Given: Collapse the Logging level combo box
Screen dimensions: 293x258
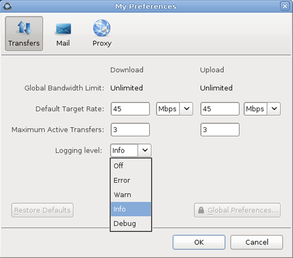Looking at the screenshot, I should pyautogui.click(x=145, y=151).
